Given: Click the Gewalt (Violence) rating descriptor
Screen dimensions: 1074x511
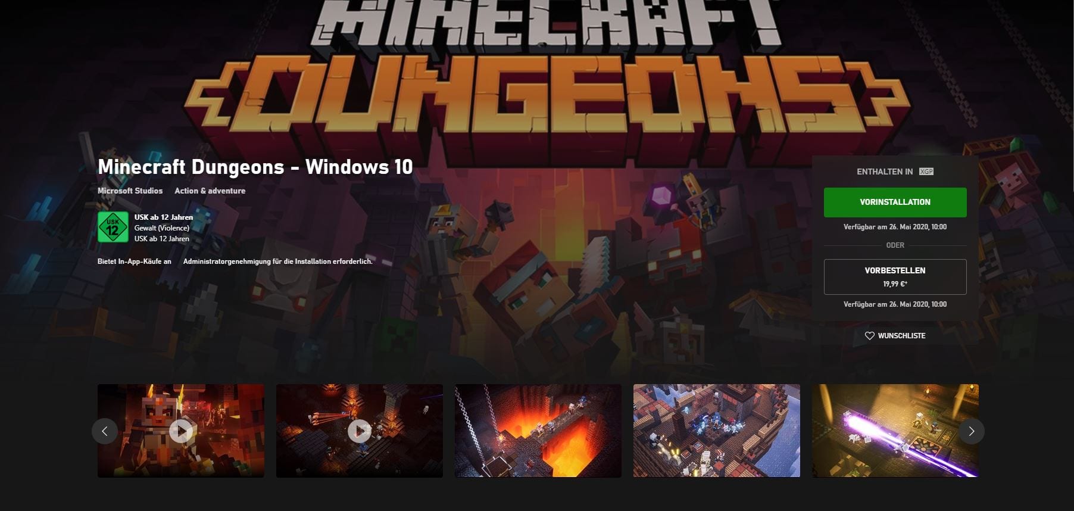Looking at the screenshot, I should (x=161, y=228).
